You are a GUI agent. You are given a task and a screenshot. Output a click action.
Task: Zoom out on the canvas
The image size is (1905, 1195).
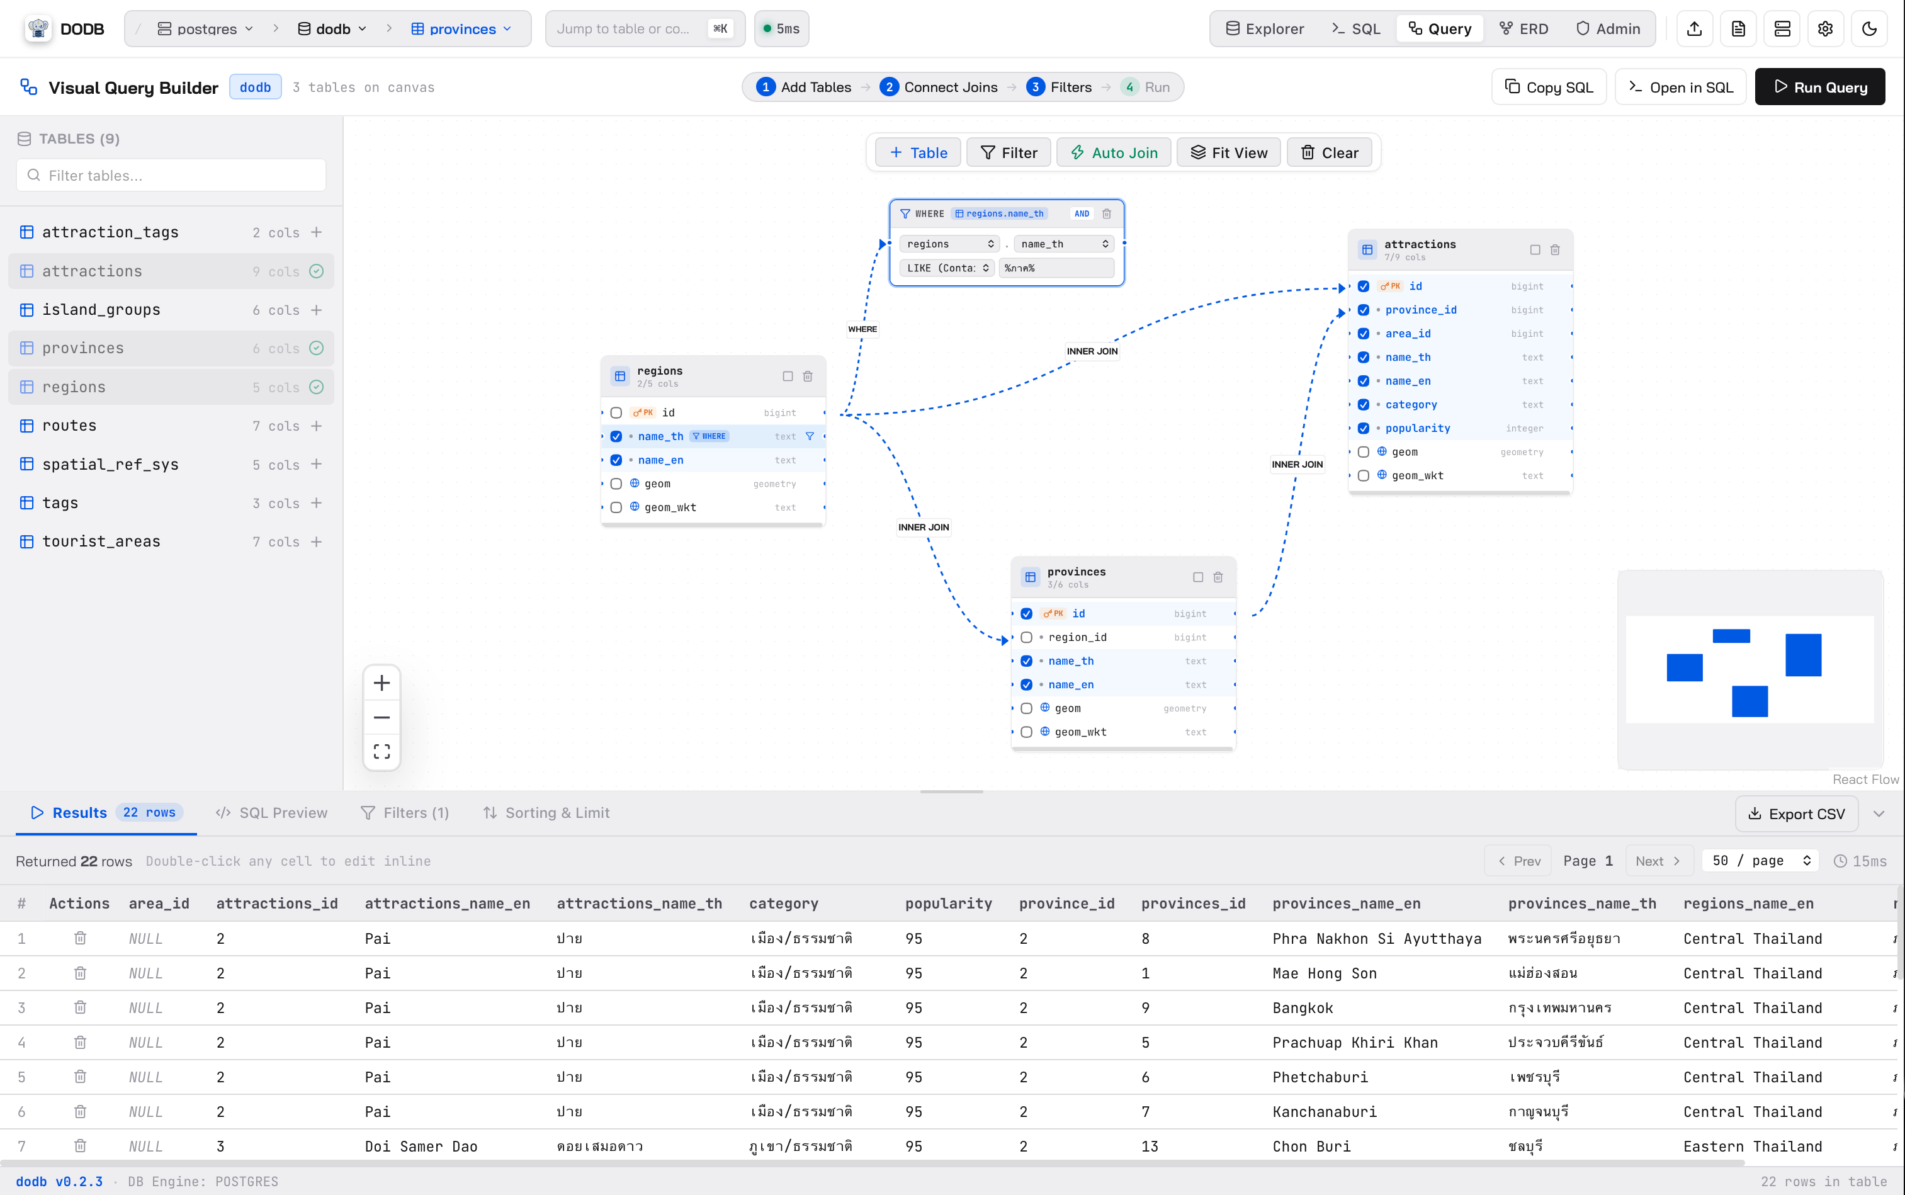click(382, 718)
